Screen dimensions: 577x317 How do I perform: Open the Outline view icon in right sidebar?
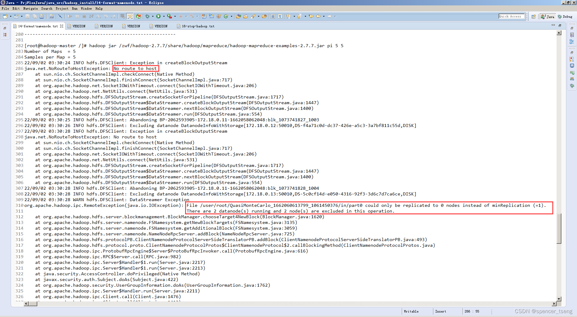click(x=572, y=41)
